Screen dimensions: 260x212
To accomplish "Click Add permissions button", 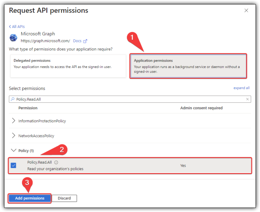I will click(30, 198).
